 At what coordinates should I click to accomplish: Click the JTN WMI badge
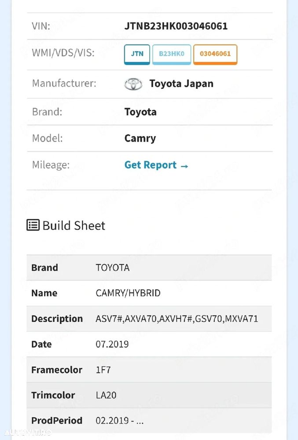137,55
